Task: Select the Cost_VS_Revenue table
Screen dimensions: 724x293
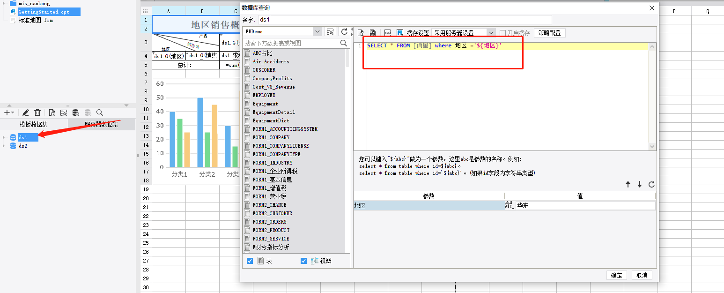Action: point(273,87)
